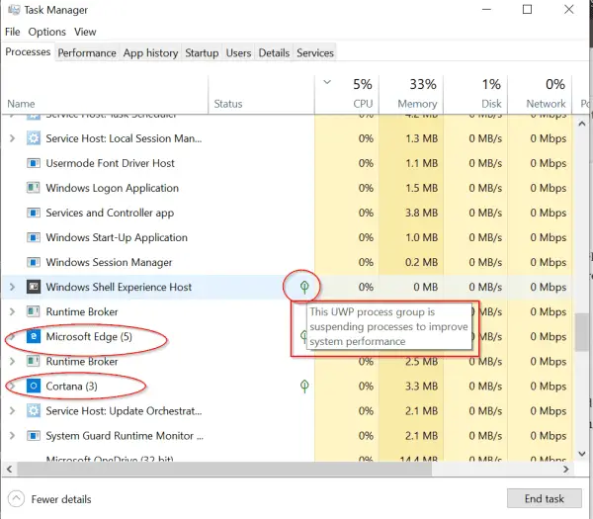Click the End task button
The height and width of the screenshot is (519, 593).
(x=545, y=498)
